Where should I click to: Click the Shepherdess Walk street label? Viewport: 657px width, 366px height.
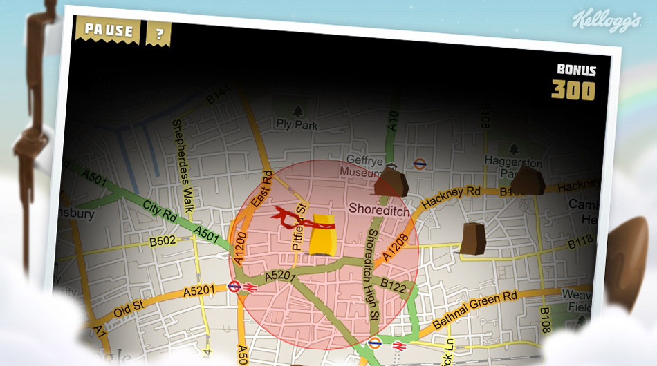pos(183,166)
